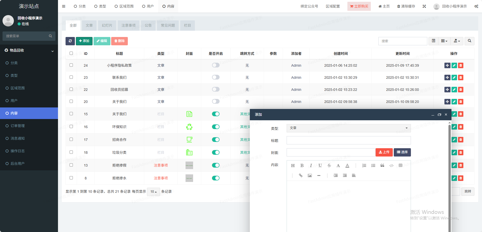Open 订单管理 in the sidebar menu

(18, 126)
